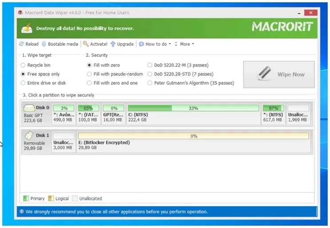Click the 'E: (Bitlocker Encrypted)' label
Image resolution: width=330 pixels, height=228 pixels.
coord(104,143)
